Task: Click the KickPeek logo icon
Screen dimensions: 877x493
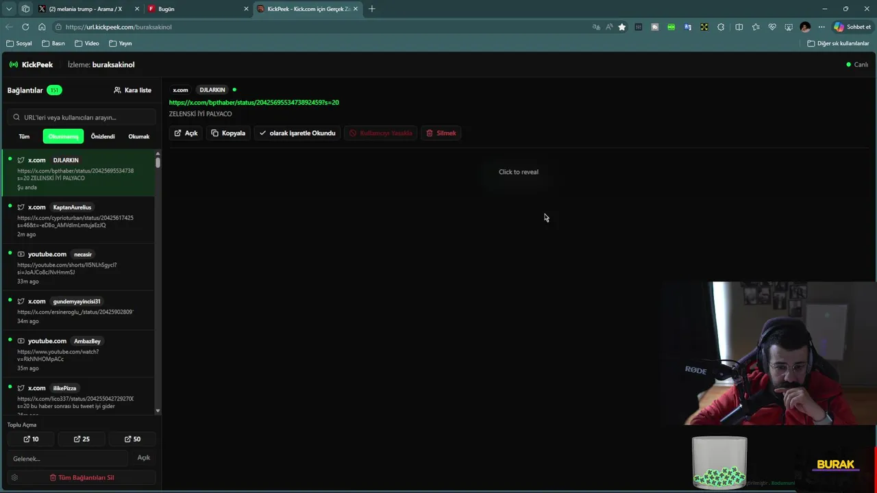Action: pos(14,64)
